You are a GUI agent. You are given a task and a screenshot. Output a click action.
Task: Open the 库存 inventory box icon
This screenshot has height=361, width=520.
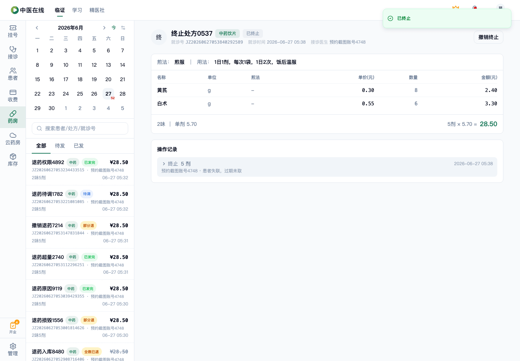point(13,160)
